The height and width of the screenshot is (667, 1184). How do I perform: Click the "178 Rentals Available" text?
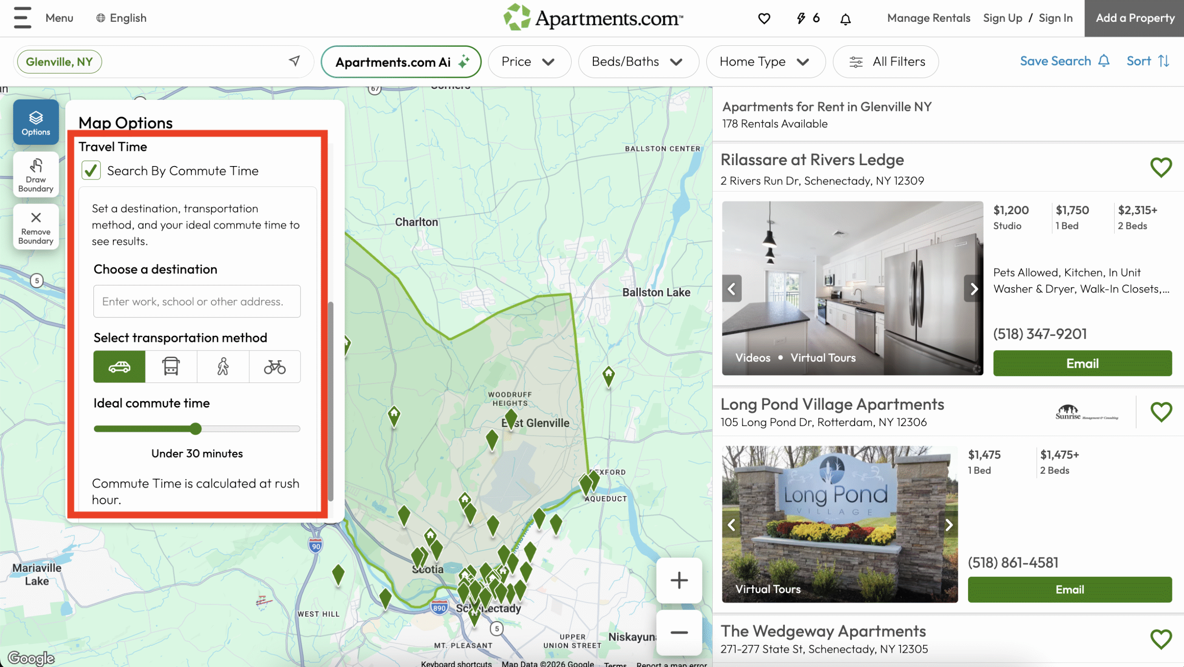(775, 124)
